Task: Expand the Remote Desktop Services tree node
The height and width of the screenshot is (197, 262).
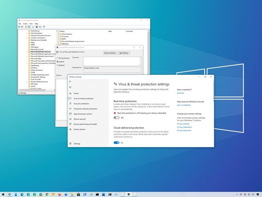Action: (27, 82)
